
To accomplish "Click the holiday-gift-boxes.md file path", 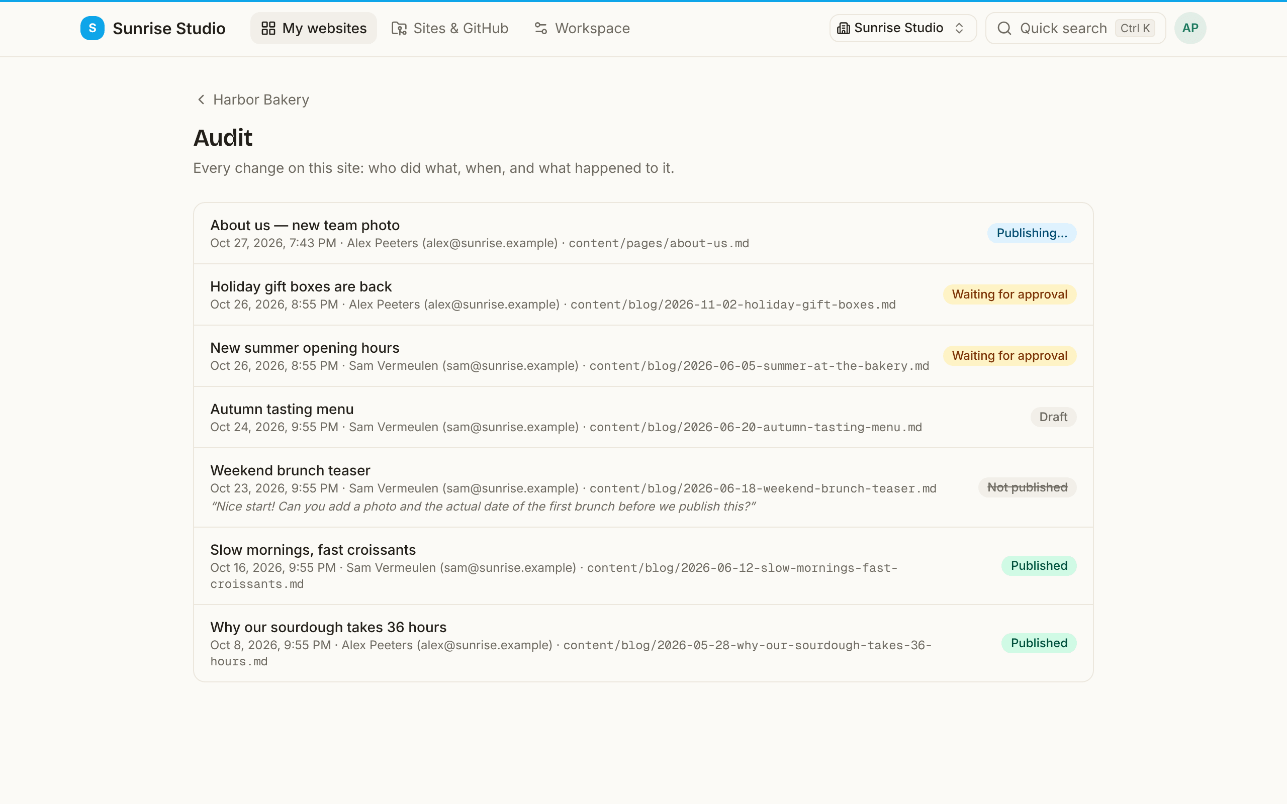I will point(733,305).
